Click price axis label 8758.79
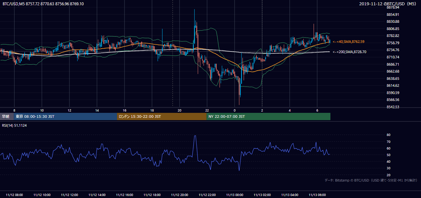The width and height of the screenshot is (421, 198). [x=393, y=43]
